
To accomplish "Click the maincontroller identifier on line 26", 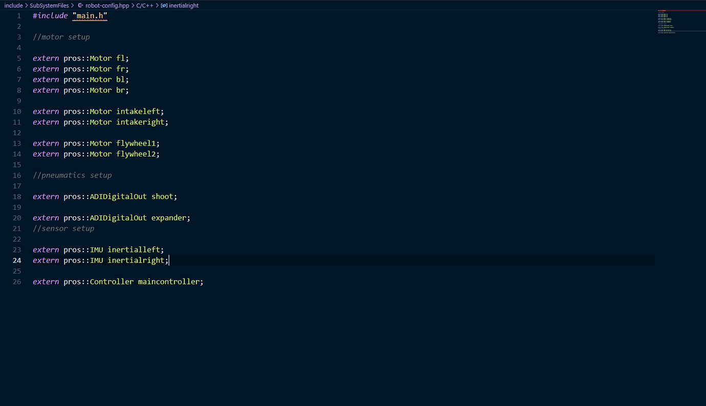I will 169,281.
